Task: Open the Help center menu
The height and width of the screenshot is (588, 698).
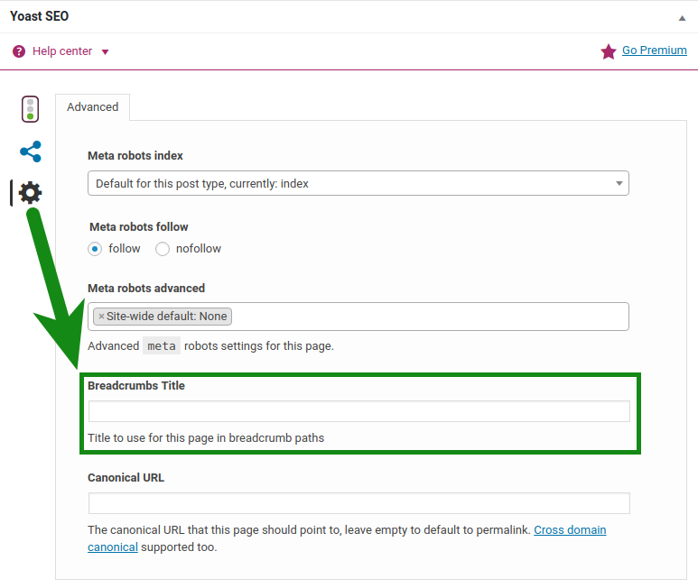Action: pos(62,51)
